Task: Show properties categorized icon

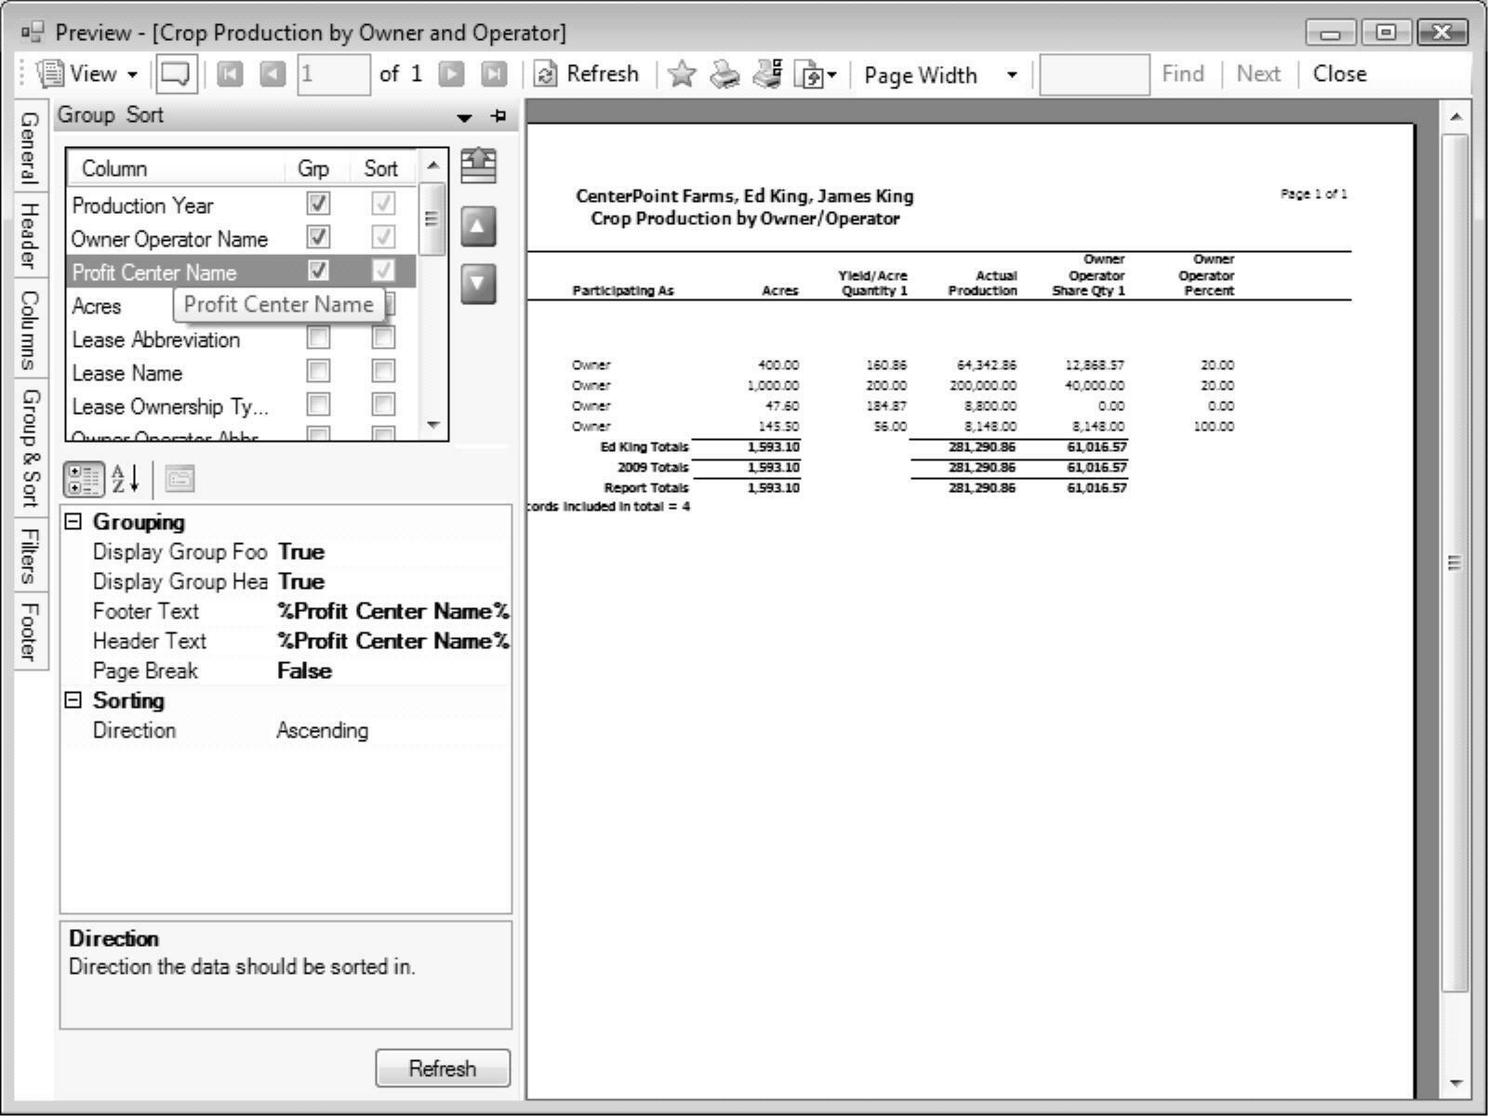Action: click(x=84, y=480)
